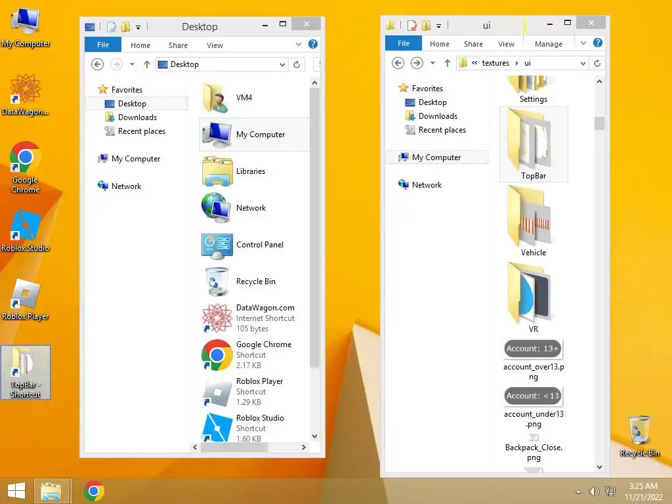Click textures breadcrumb in ui address bar
Viewport: 672px width, 504px height.
tap(495, 63)
